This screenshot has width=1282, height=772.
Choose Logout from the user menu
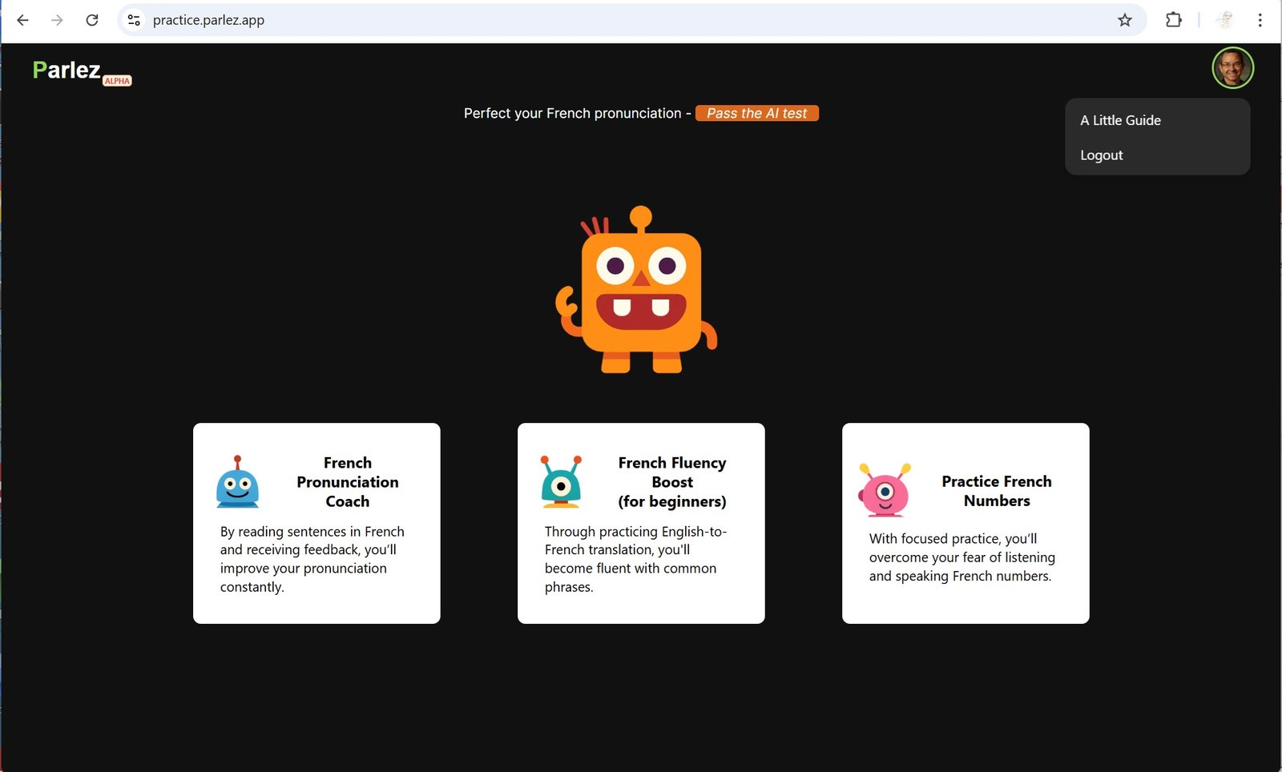[x=1101, y=155]
